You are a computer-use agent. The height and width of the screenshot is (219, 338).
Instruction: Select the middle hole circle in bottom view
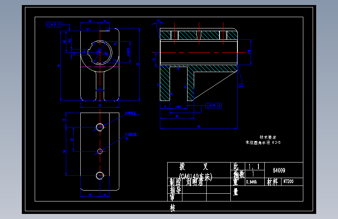point(100,152)
